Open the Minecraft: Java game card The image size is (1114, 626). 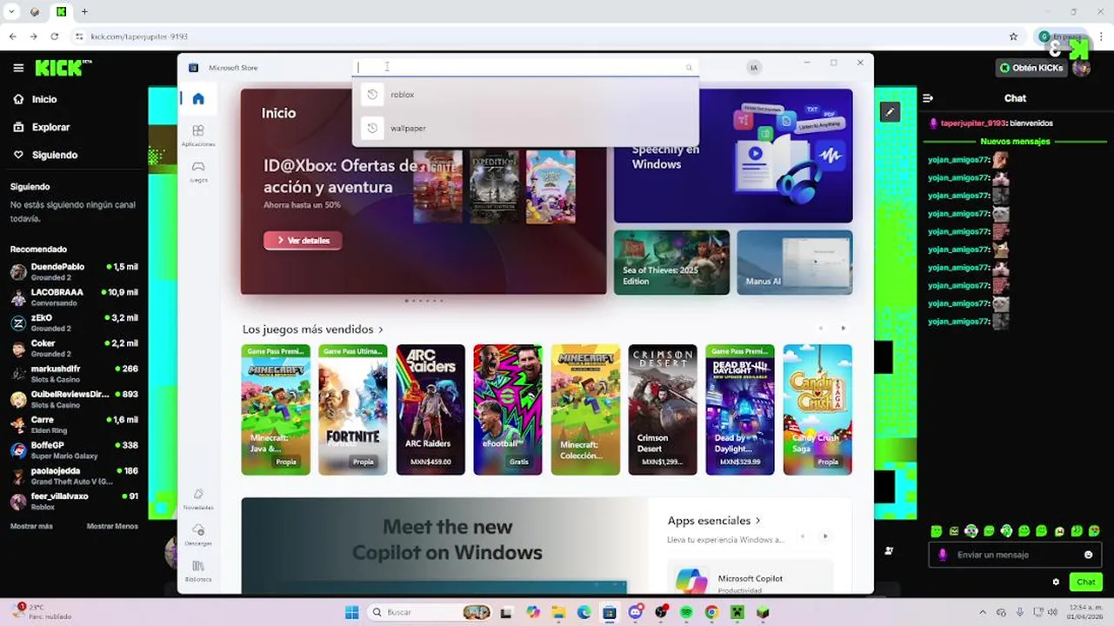[276, 410]
